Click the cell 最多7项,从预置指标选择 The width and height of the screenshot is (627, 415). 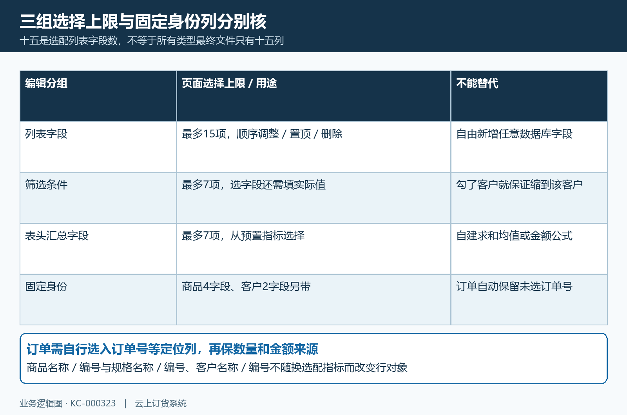pyautogui.click(x=313, y=249)
